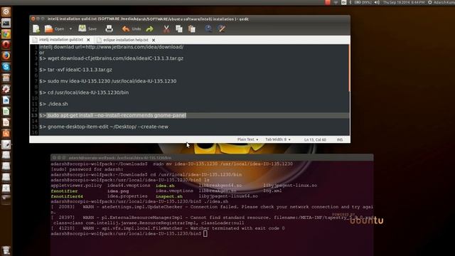The image size is (455, 256).
Task: Click inspect.sh in terminal listing
Action: pyautogui.click(x=169, y=196)
